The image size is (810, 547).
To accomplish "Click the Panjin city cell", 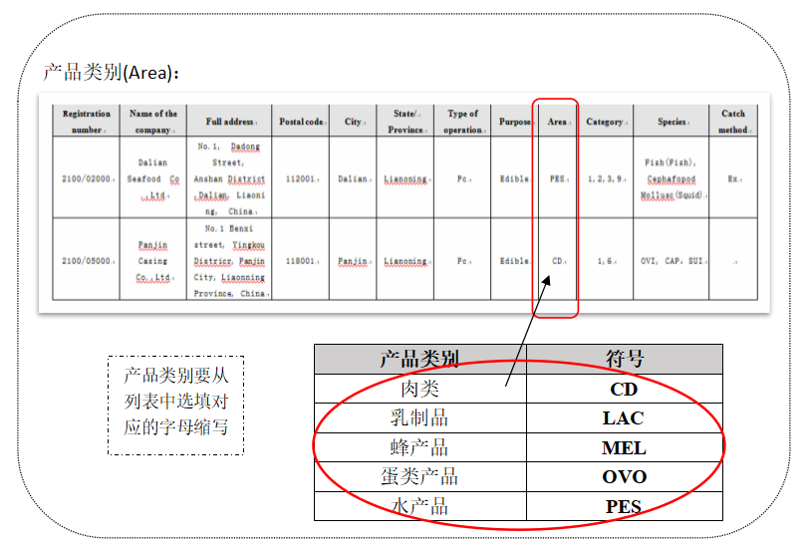I will [x=353, y=261].
